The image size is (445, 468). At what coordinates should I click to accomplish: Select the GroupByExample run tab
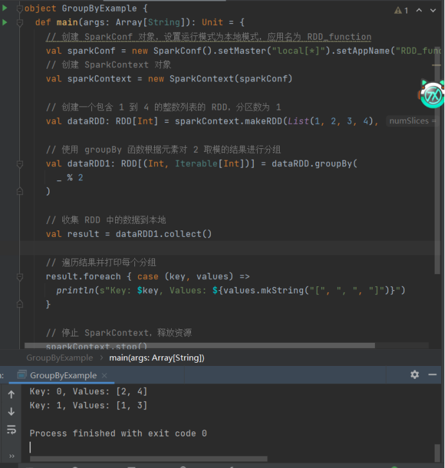coord(62,375)
